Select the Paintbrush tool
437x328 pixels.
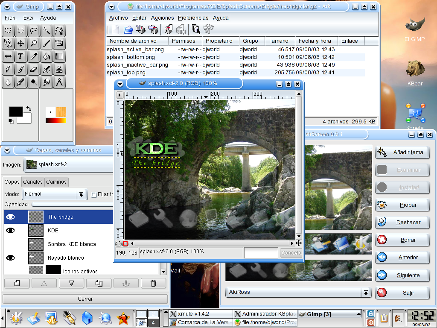(21, 69)
